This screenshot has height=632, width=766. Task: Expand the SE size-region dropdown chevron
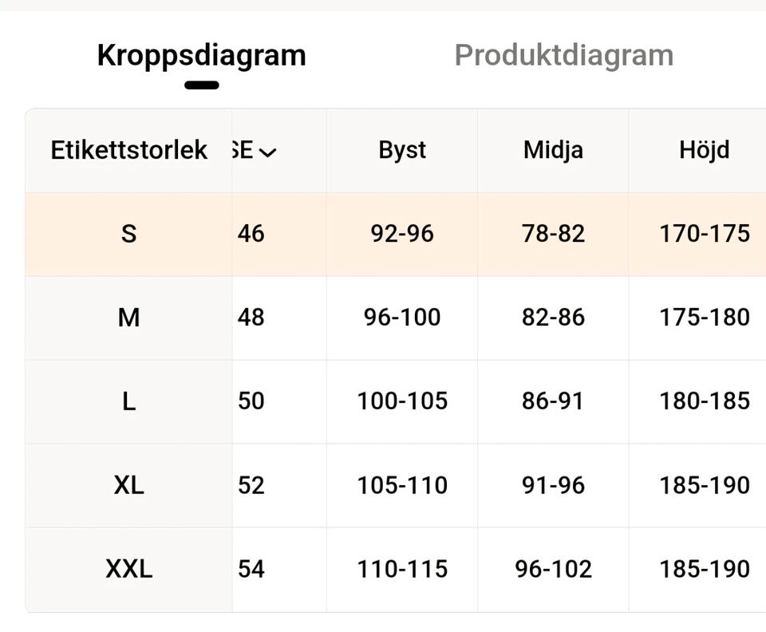click(x=268, y=152)
